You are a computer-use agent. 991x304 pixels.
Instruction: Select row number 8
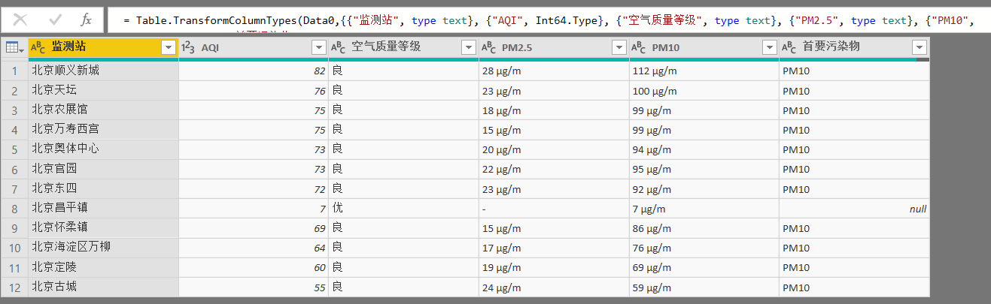point(14,208)
